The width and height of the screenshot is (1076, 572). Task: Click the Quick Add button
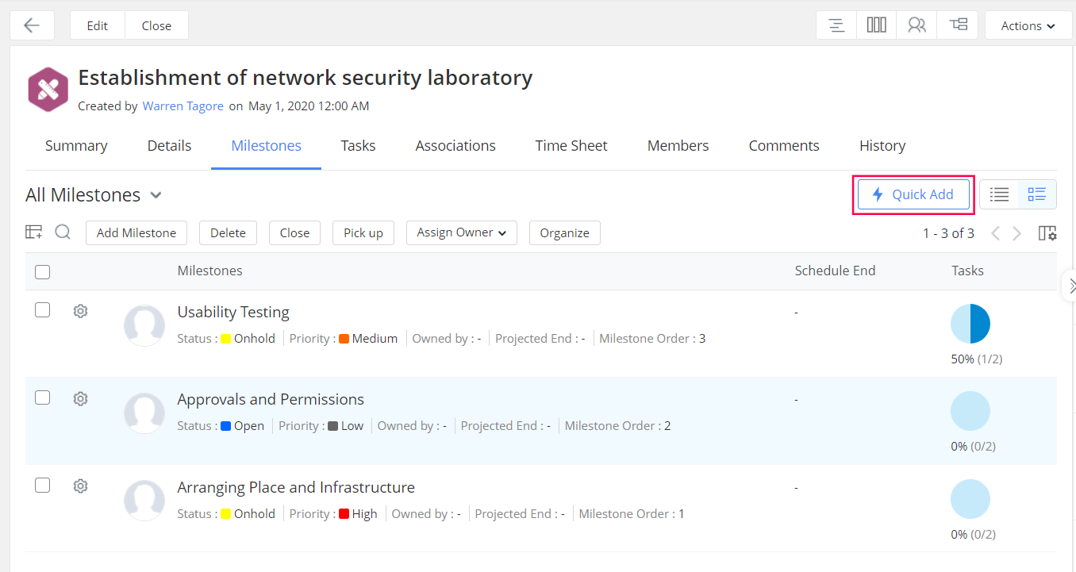[913, 194]
